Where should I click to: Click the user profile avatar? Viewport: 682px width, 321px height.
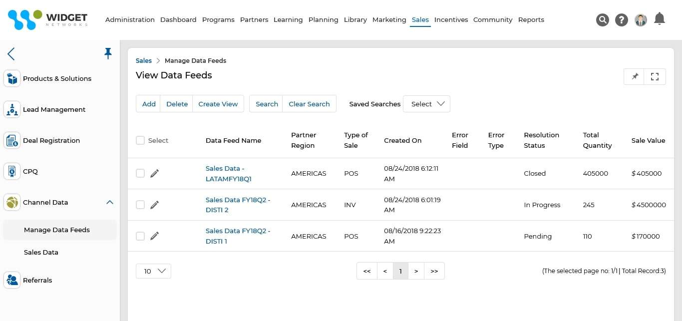point(641,20)
